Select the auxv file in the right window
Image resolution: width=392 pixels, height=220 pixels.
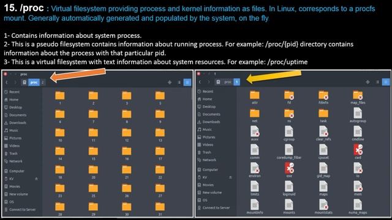(x=255, y=131)
